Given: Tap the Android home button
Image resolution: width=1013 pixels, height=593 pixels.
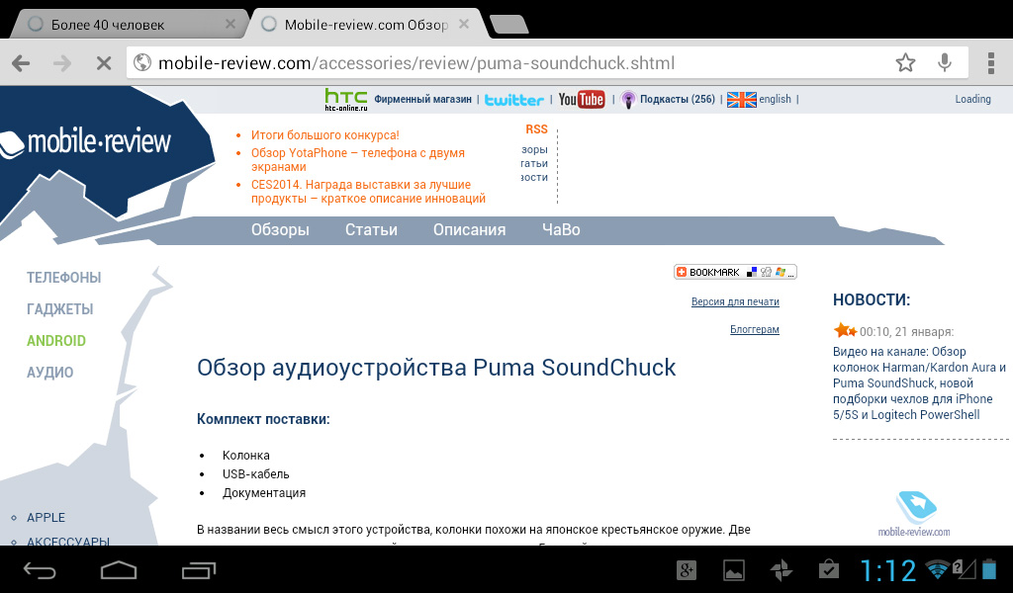Looking at the screenshot, I should [x=119, y=570].
